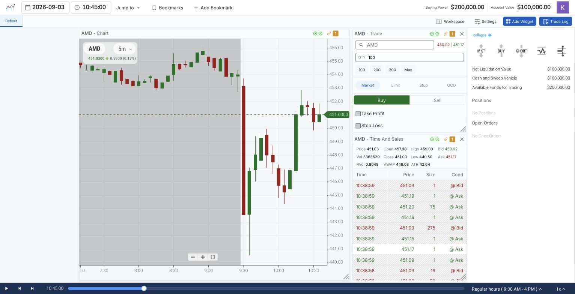
Task: Click the clock icon in Chart header
Action: 321,33
